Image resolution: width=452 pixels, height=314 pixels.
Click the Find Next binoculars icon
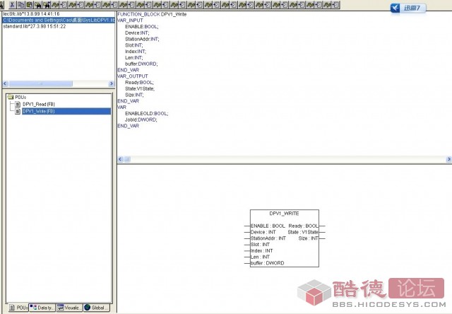coord(47,6)
